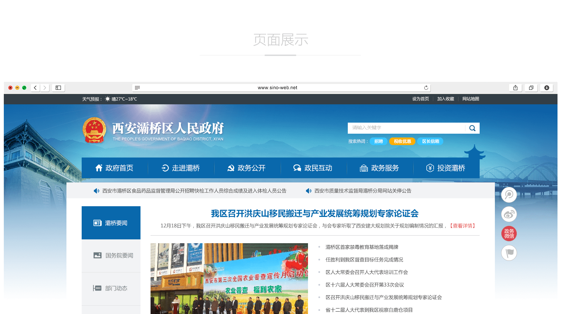The image size is (562, 314).
Task: Open 省十二届人大代表到我区视察白鹿仓项目 news item
Action: pyautogui.click(x=369, y=310)
